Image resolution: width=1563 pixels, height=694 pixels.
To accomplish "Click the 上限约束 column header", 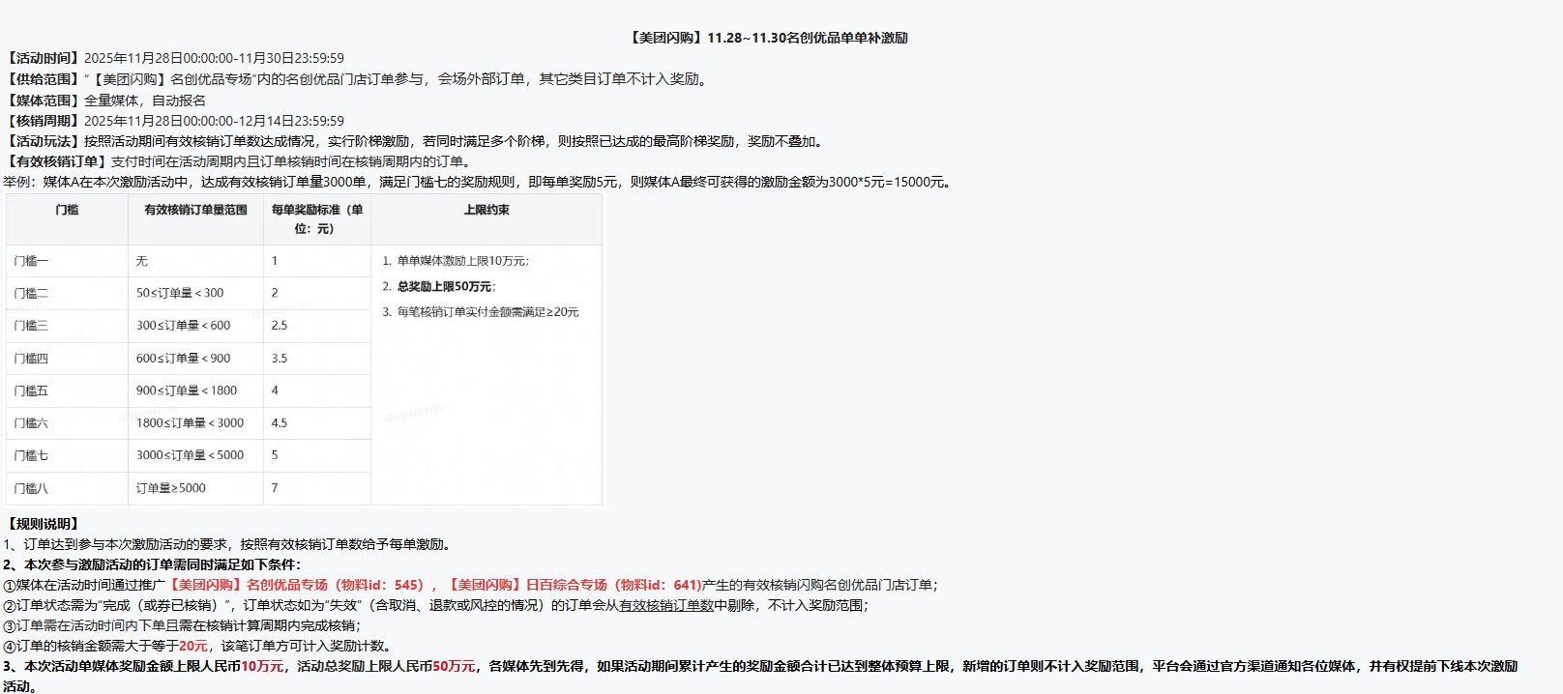I will [487, 210].
